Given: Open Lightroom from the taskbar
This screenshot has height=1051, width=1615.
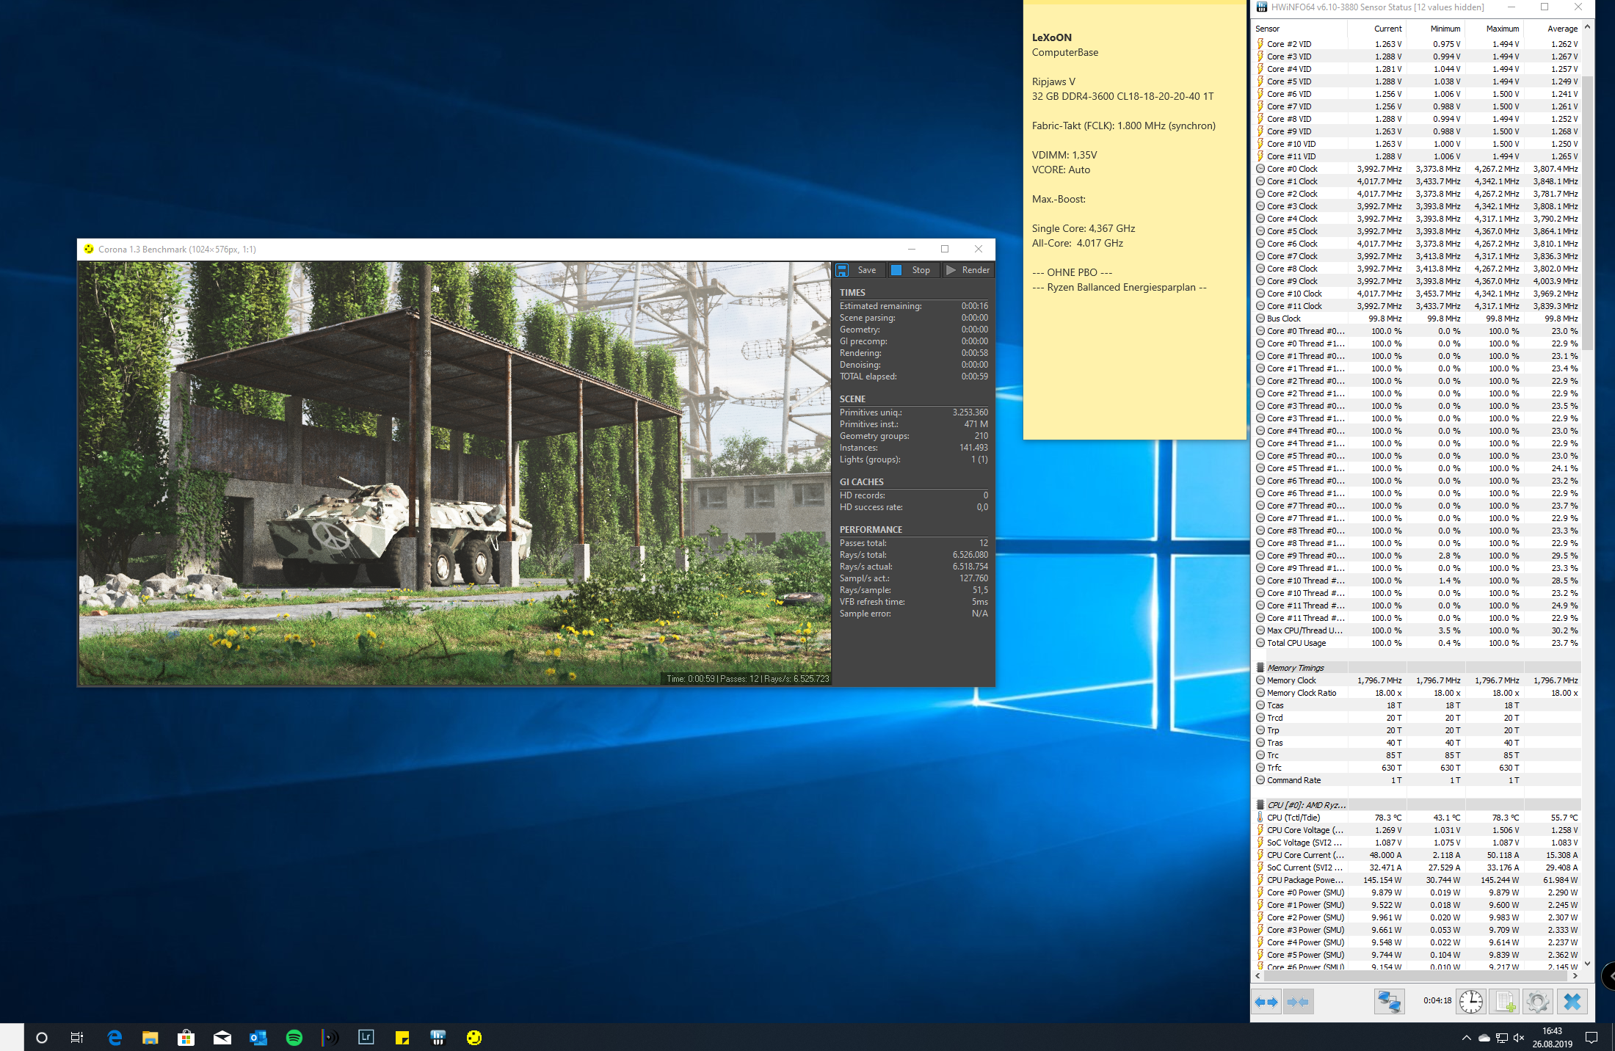Looking at the screenshot, I should 366,1037.
